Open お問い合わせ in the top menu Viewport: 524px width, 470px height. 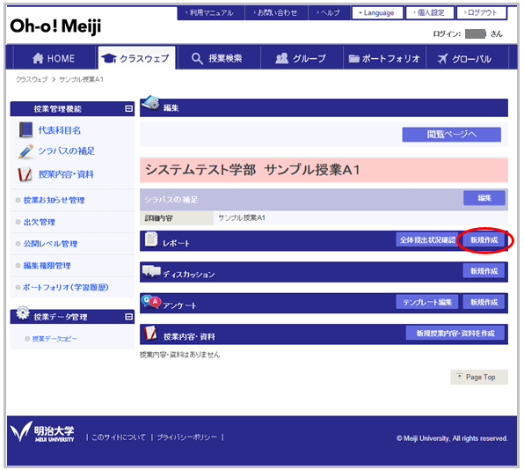point(275,12)
